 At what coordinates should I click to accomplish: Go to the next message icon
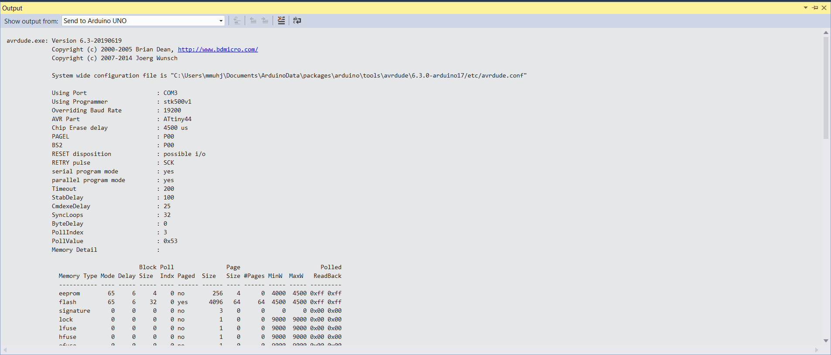point(265,20)
